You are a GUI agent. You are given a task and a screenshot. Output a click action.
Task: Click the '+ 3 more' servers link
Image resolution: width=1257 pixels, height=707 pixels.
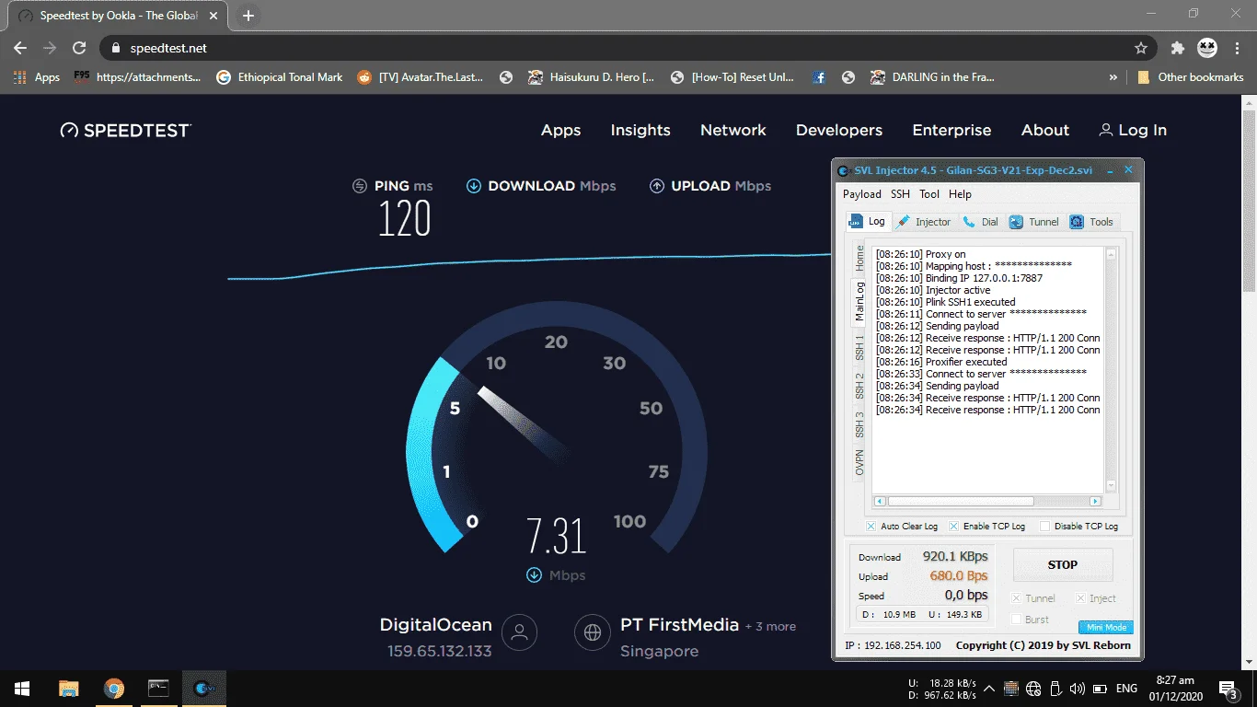pyautogui.click(x=771, y=627)
